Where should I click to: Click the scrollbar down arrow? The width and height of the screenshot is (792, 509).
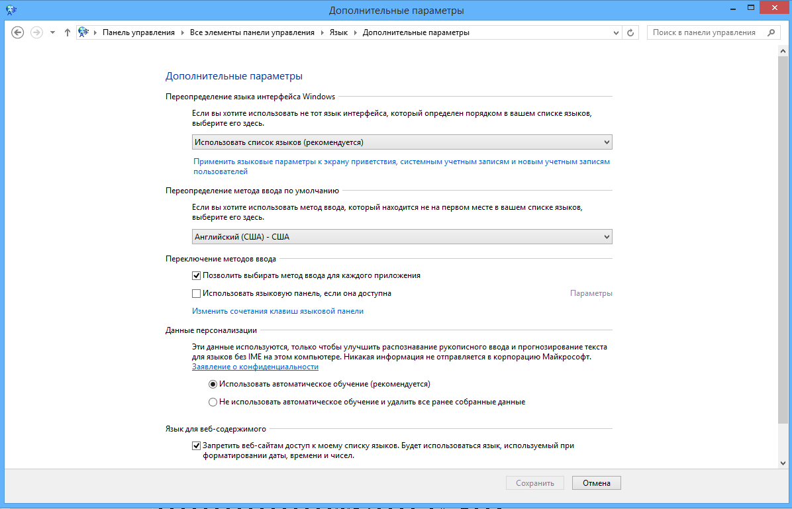(x=783, y=463)
